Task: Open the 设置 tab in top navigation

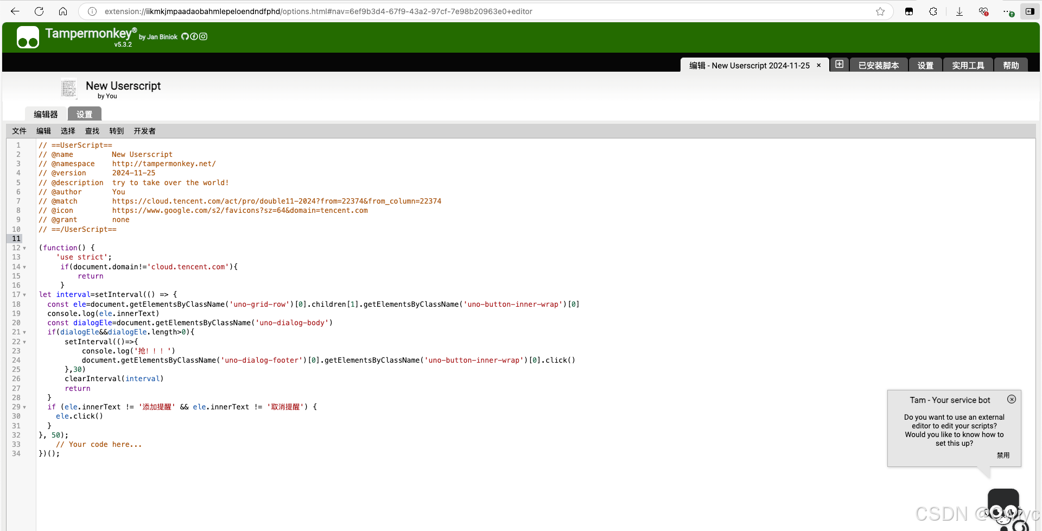Action: [x=925, y=65]
